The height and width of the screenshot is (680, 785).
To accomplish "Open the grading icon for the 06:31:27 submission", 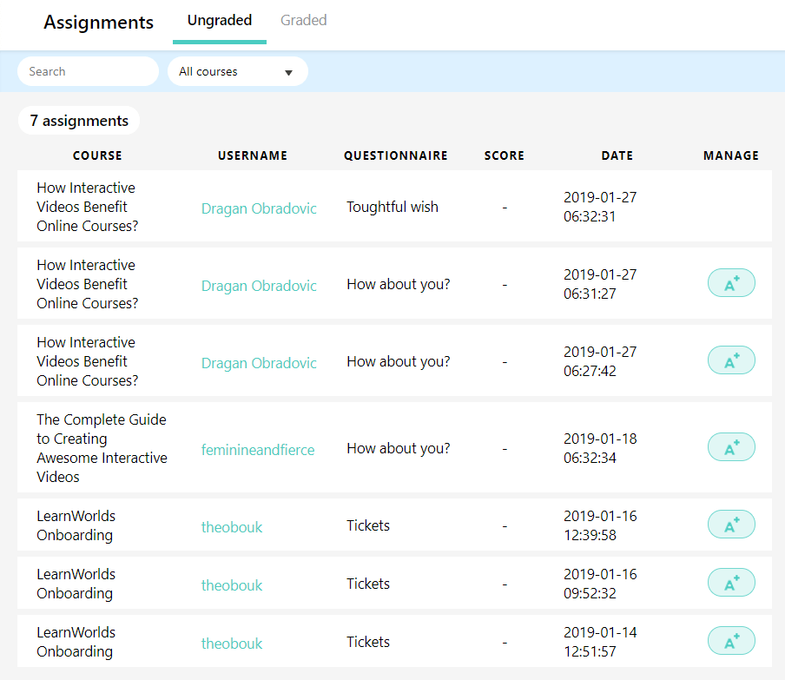I will (x=731, y=282).
